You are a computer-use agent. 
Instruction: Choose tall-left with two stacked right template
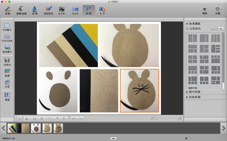coord(204,49)
